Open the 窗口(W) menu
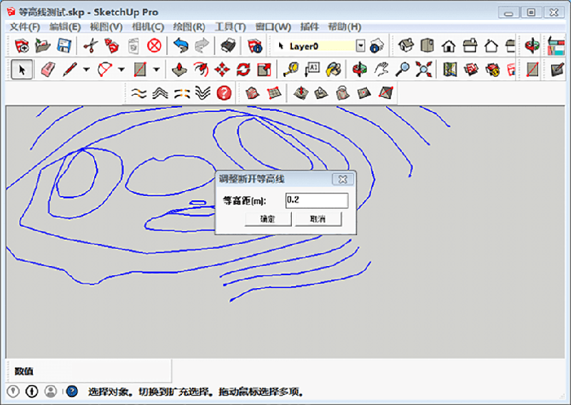 point(273,26)
